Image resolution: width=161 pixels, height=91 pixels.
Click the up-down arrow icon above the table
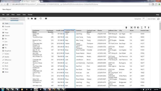[149, 28]
